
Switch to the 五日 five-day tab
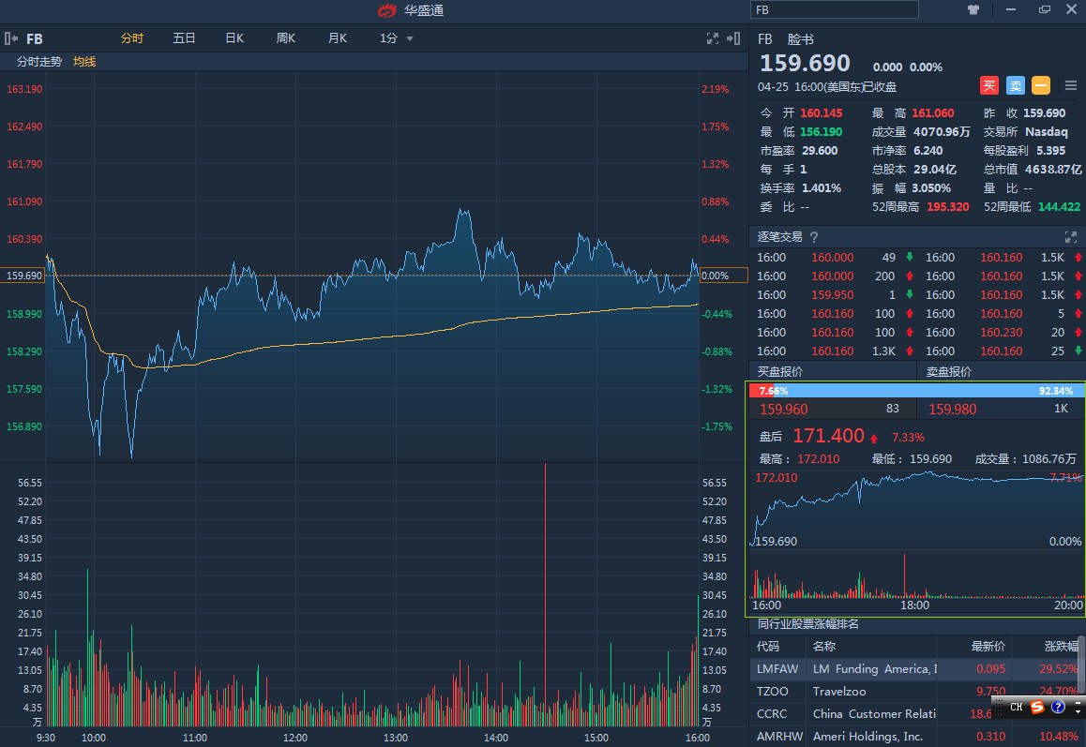click(184, 38)
